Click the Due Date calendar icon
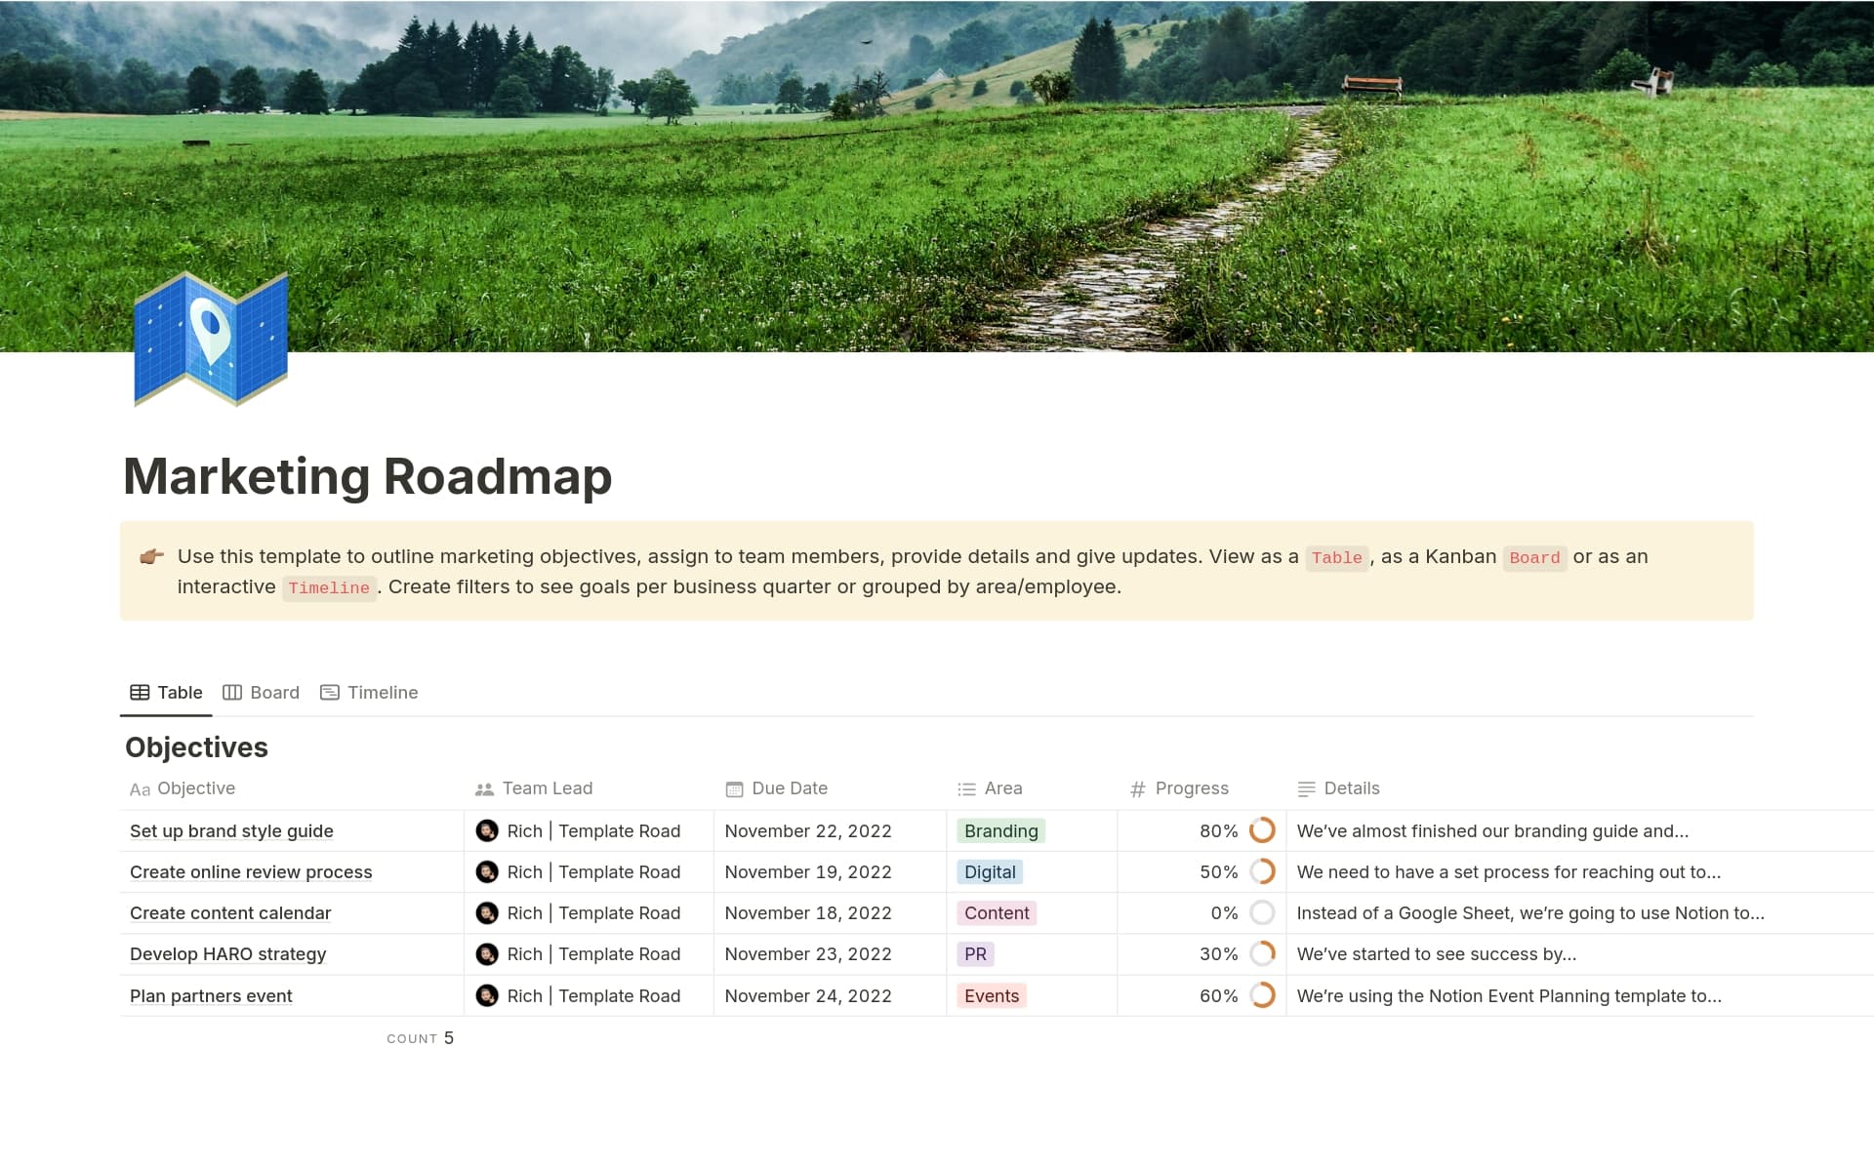1874x1170 pixels. 734,789
